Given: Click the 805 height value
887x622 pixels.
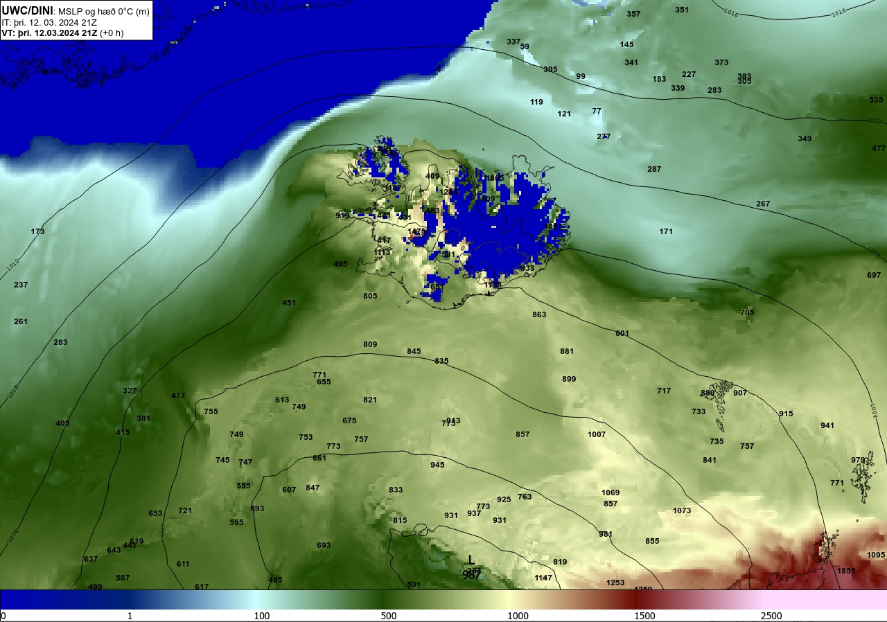Looking at the screenshot, I should click(370, 296).
